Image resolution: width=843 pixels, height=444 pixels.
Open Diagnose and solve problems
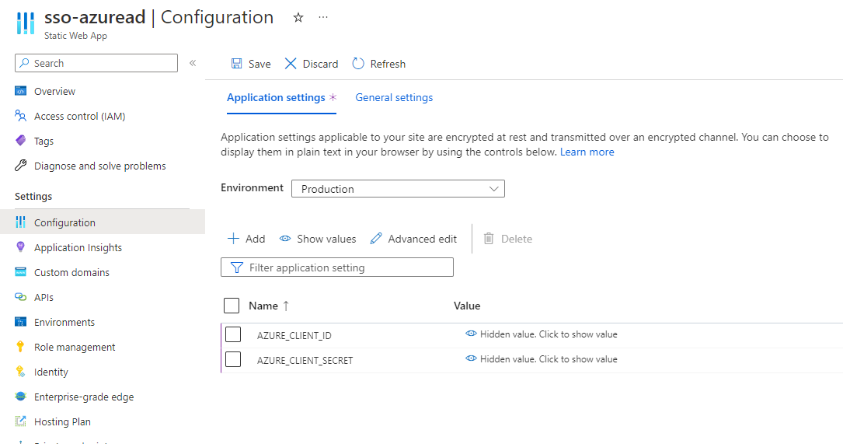(x=102, y=166)
